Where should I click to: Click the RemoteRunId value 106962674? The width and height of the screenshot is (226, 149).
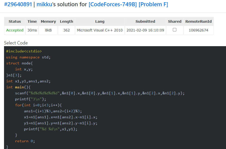click(198, 30)
